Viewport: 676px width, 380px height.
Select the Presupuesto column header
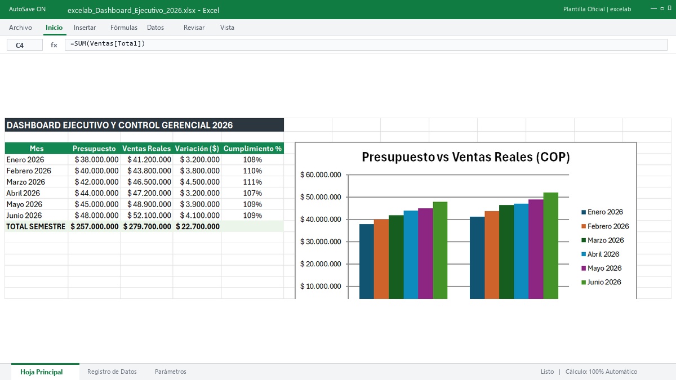pyautogui.click(x=94, y=149)
